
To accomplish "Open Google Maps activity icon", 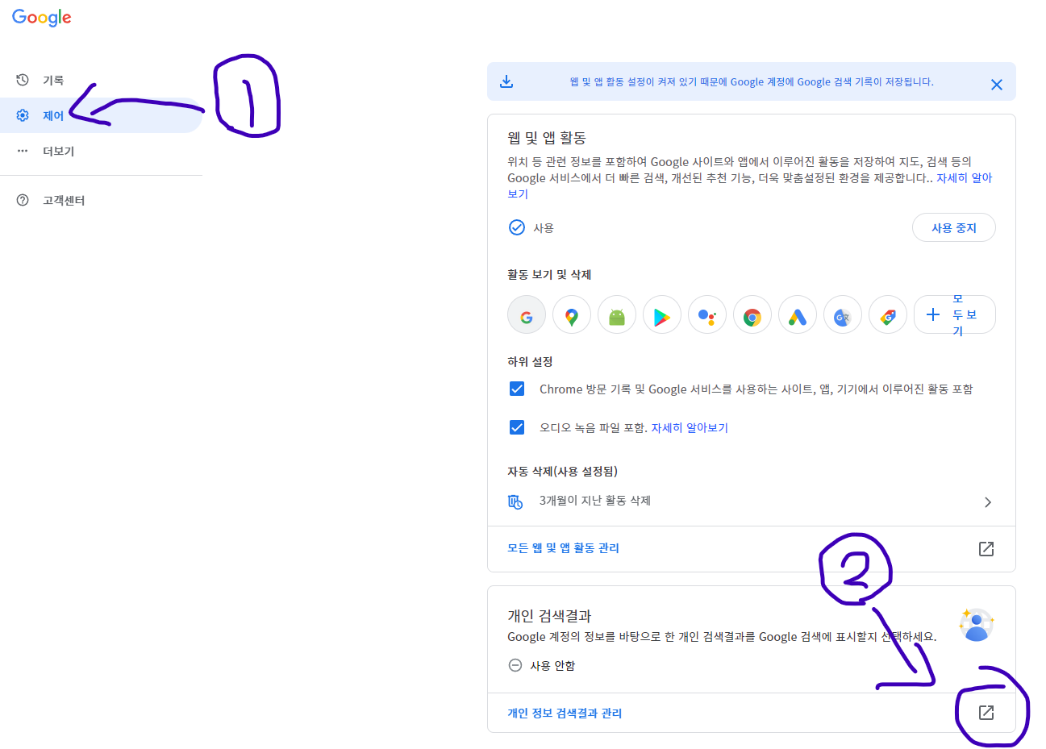I will pos(572,315).
